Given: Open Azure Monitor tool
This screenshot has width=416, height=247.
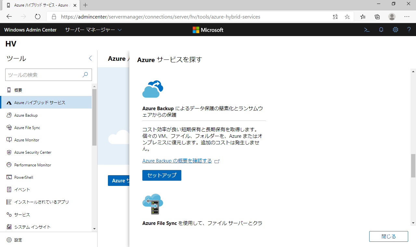Looking at the screenshot, I should pos(46,140).
